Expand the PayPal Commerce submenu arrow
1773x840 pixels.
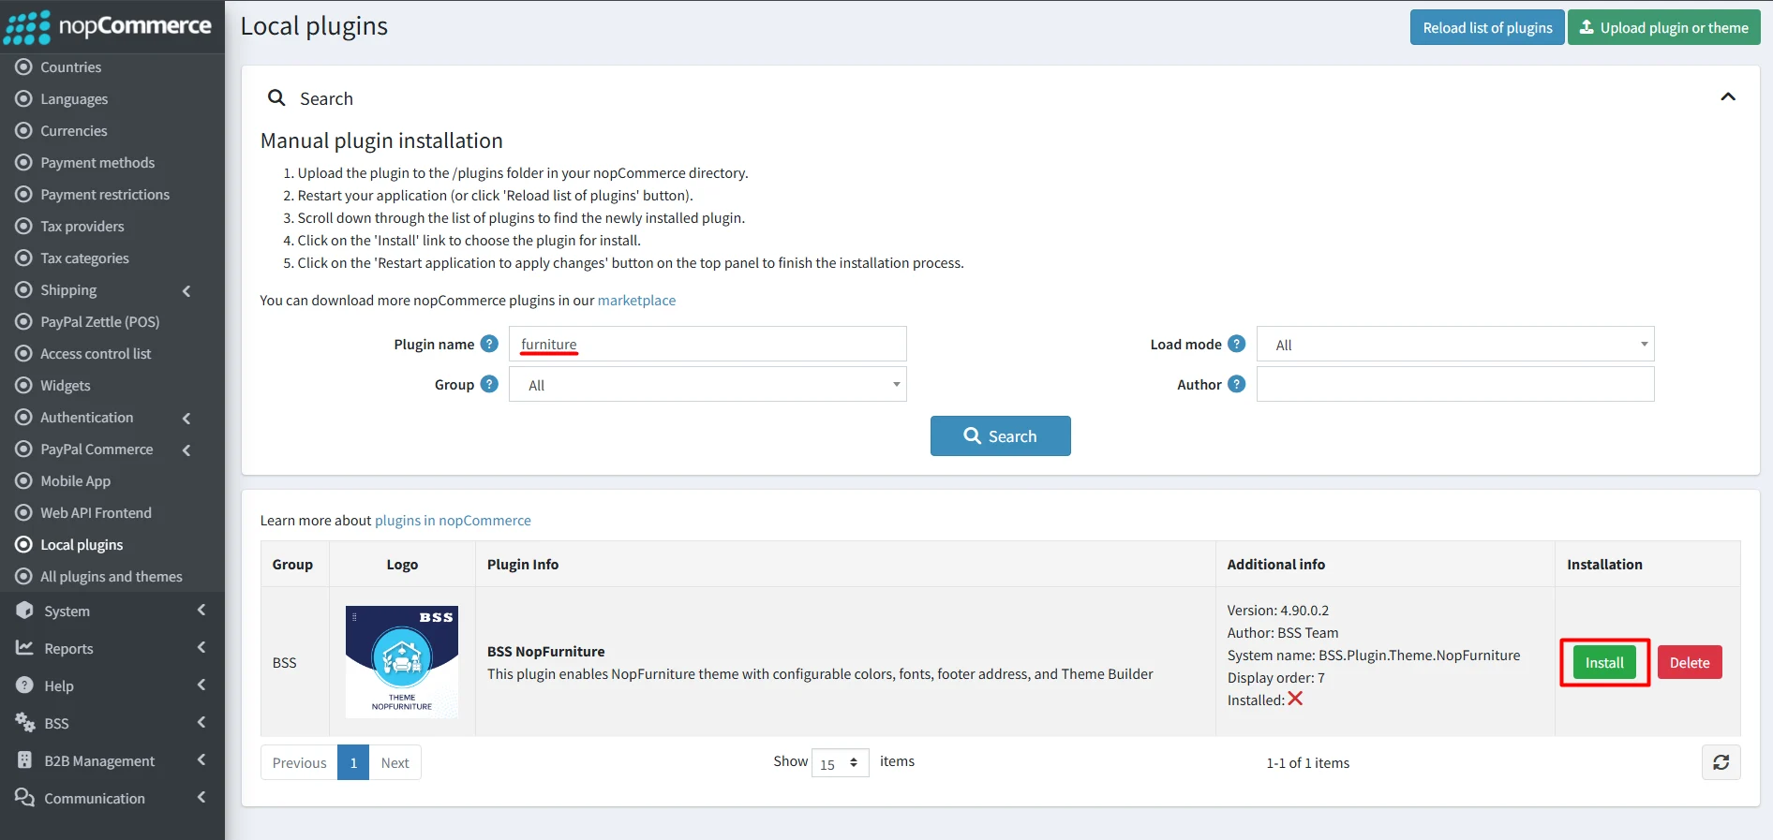point(186,449)
